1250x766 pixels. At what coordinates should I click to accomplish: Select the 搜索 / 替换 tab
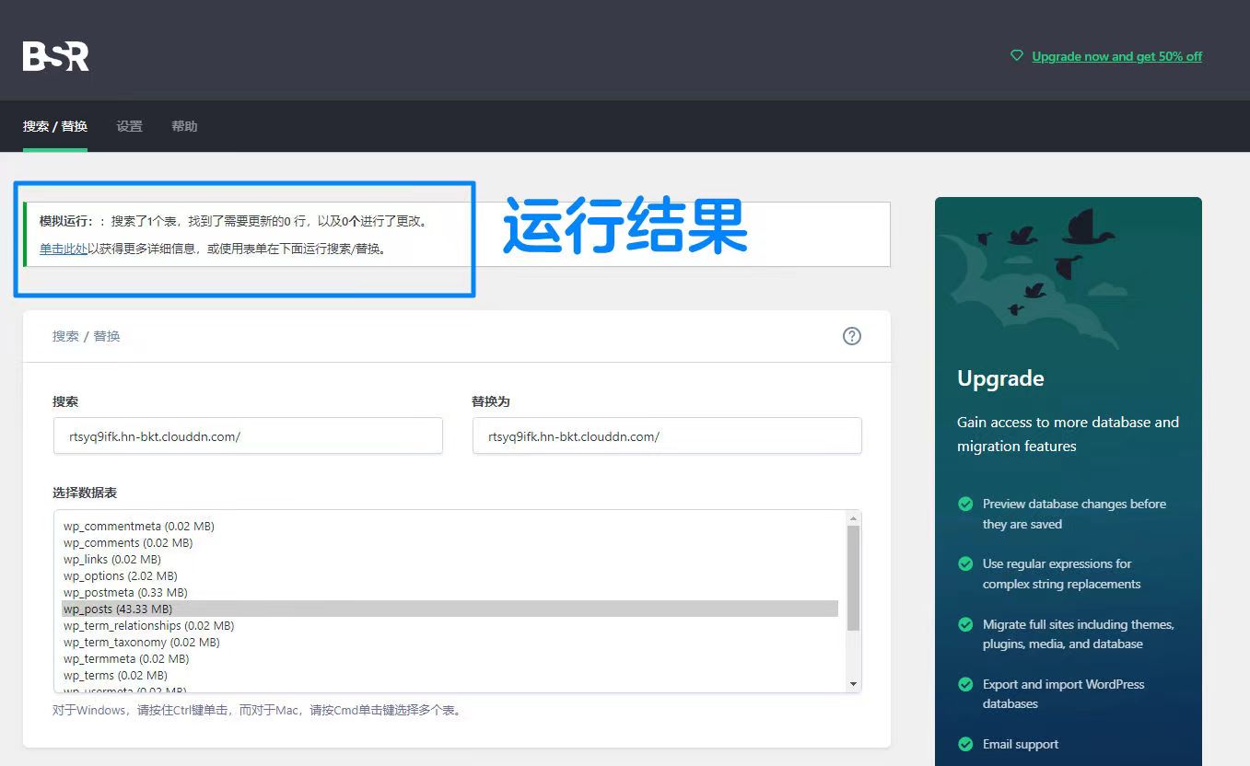pos(55,126)
